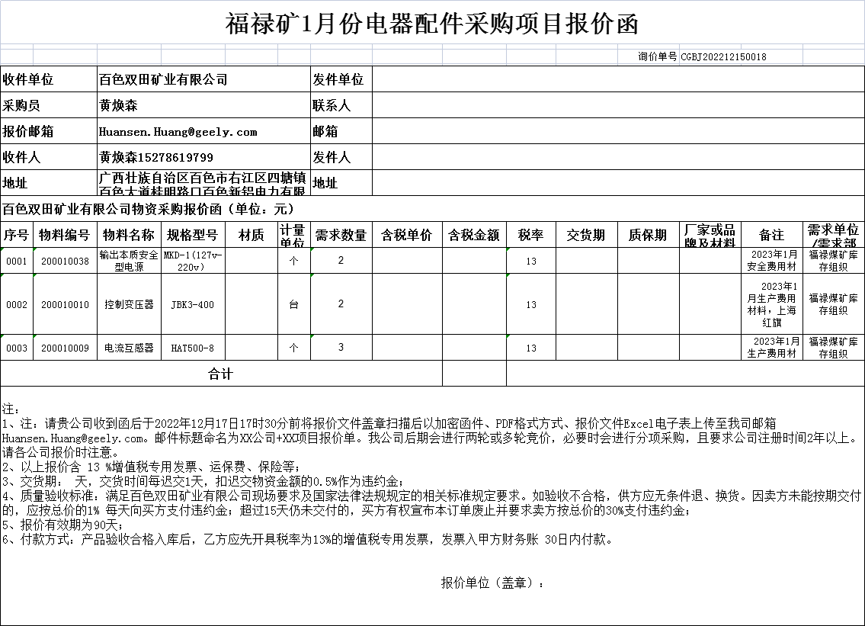The height and width of the screenshot is (626, 865).
Task: Click the '合计' total row label
Action: click(x=221, y=374)
